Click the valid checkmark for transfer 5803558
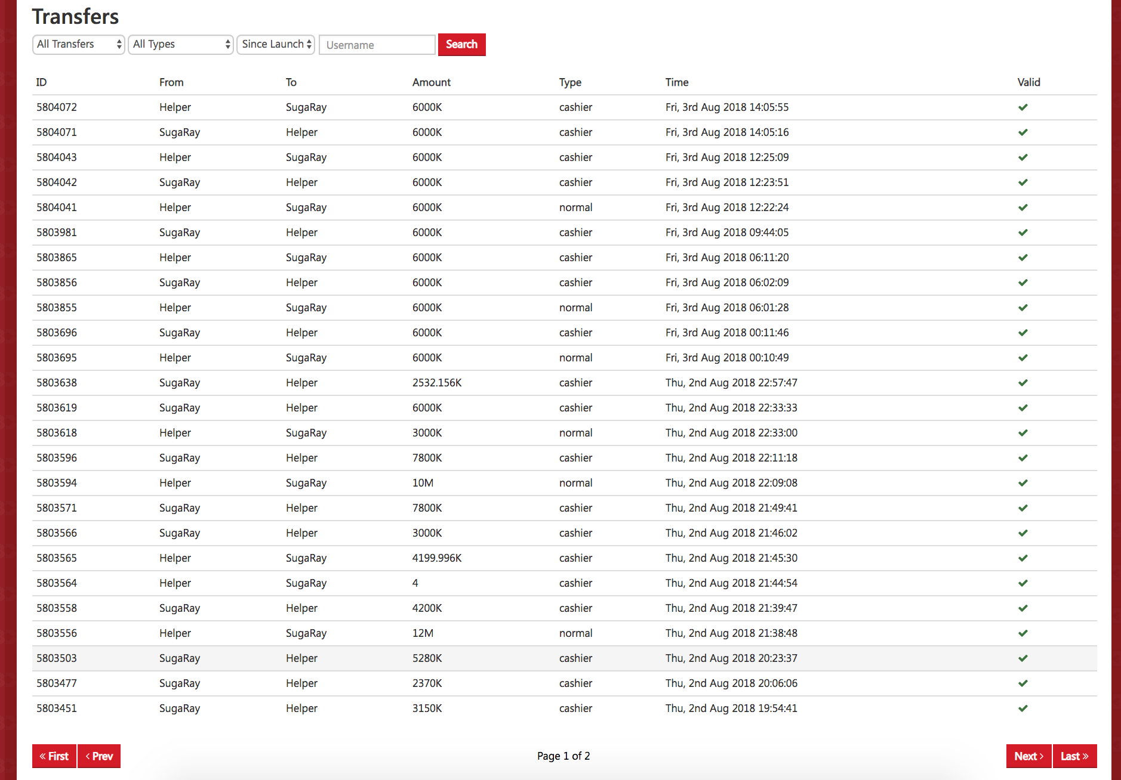 pyautogui.click(x=1023, y=608)
